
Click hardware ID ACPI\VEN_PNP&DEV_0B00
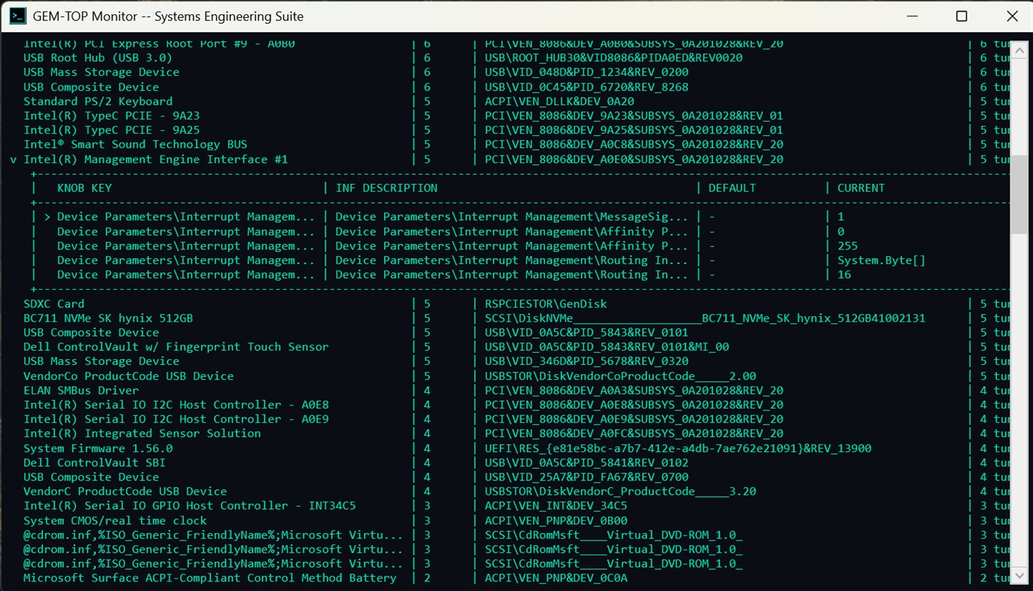[556, 520]
